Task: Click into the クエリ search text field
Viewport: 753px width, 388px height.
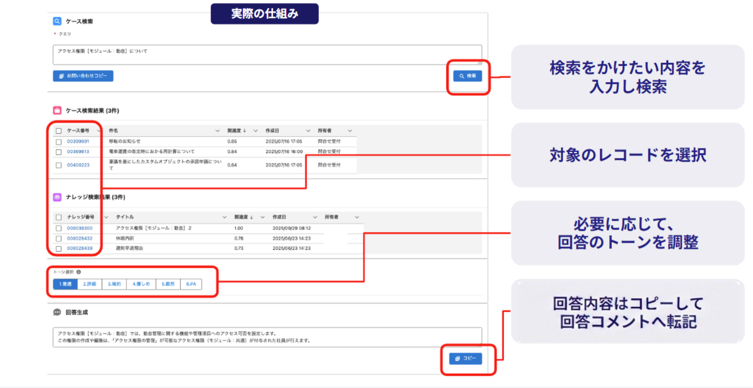Action: pyautogui.click(x=267, y=55)
